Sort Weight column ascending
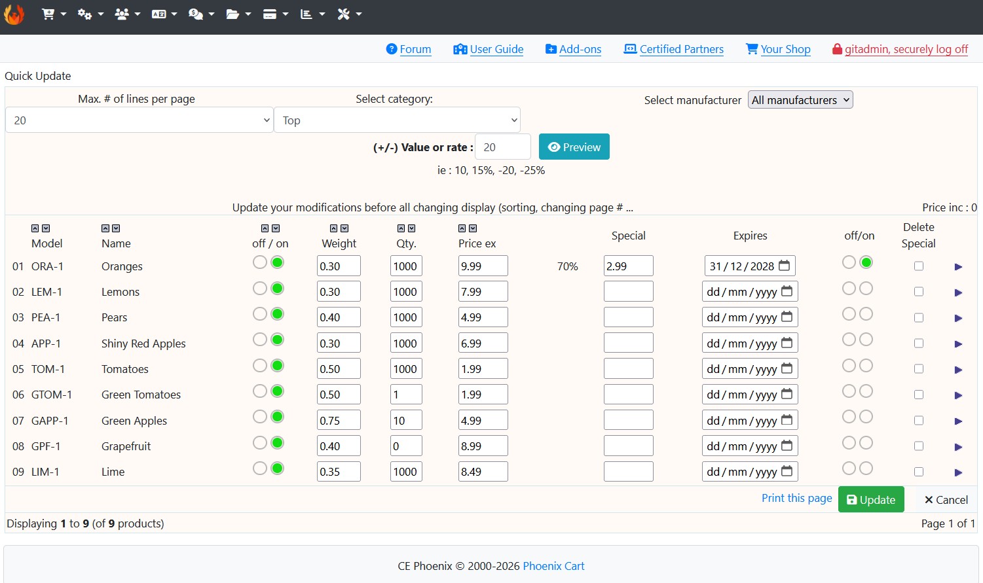 (x=334, y=228)
